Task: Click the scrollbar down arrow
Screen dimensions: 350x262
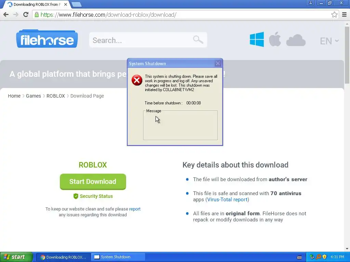Action: point(347,249)
